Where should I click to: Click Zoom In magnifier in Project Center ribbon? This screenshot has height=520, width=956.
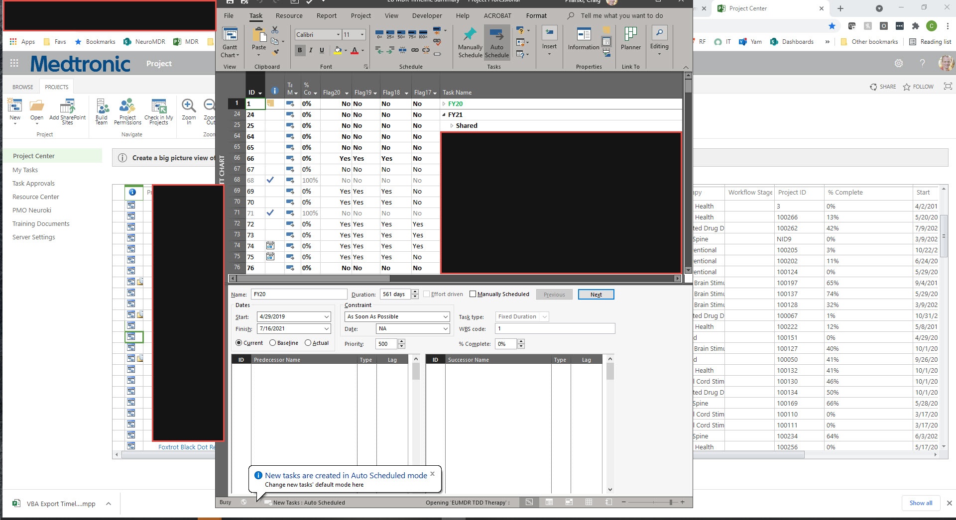pos(189,111)
